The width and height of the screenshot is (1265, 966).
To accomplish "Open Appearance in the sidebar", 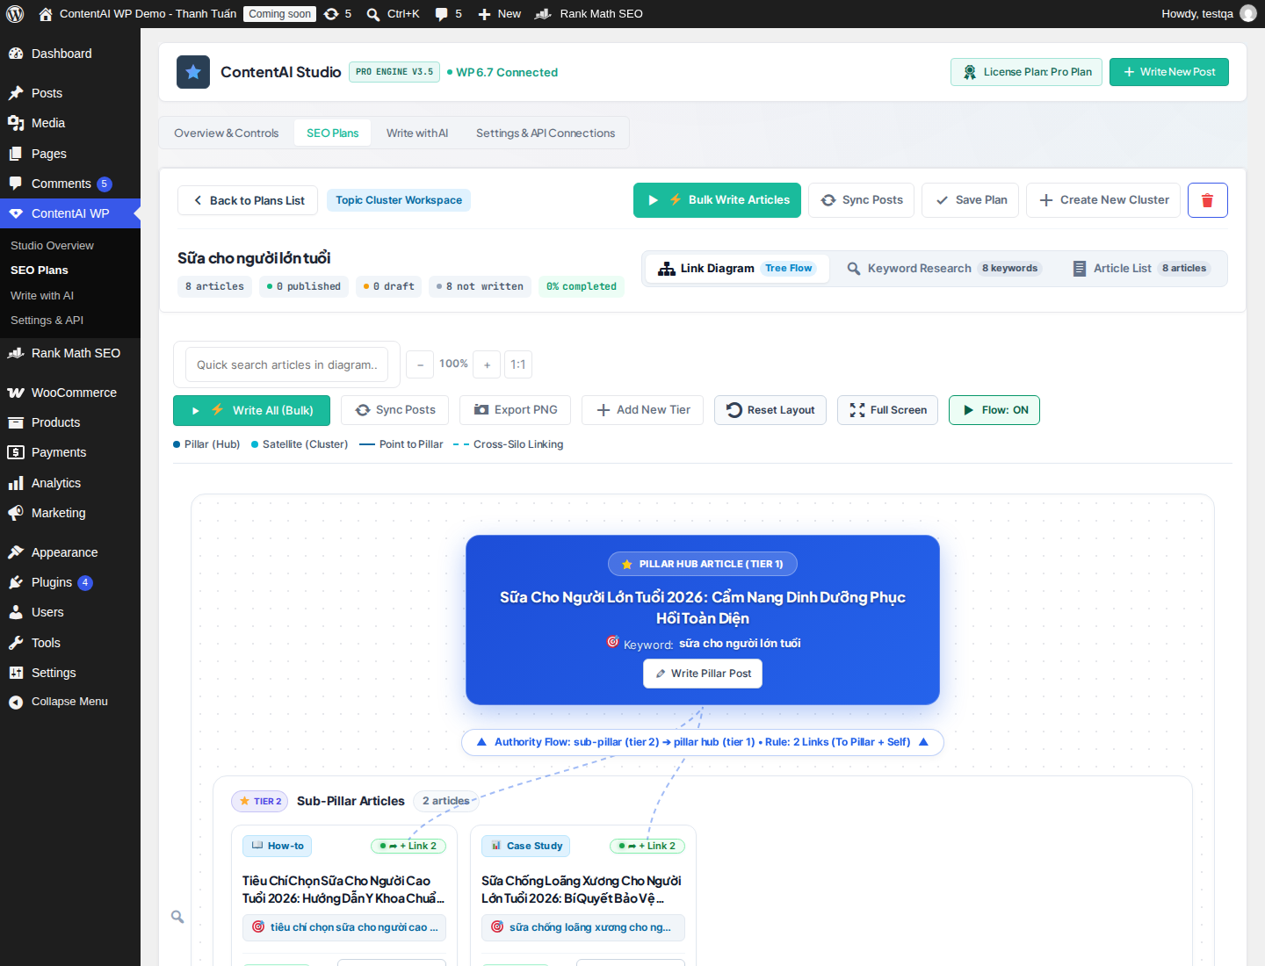I will [70, 552].
